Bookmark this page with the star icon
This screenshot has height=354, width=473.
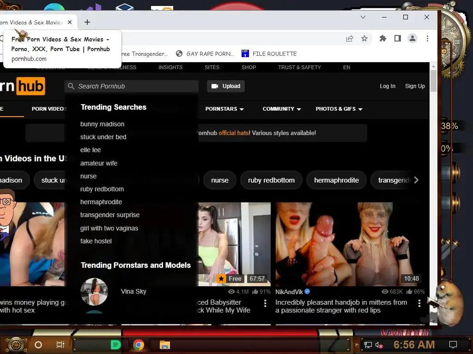point(364,39)
